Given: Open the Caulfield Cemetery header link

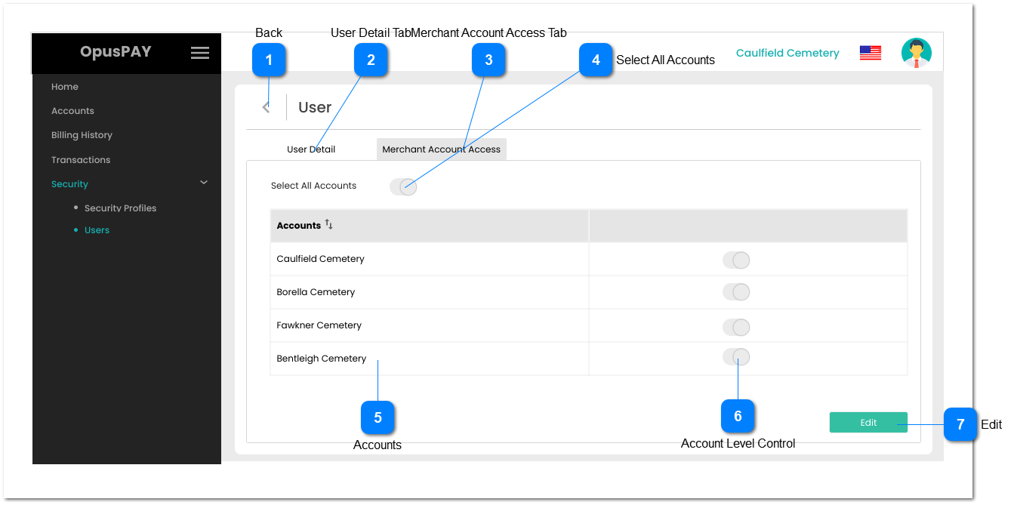Looking at the screenshot, I should click(787, 52).
